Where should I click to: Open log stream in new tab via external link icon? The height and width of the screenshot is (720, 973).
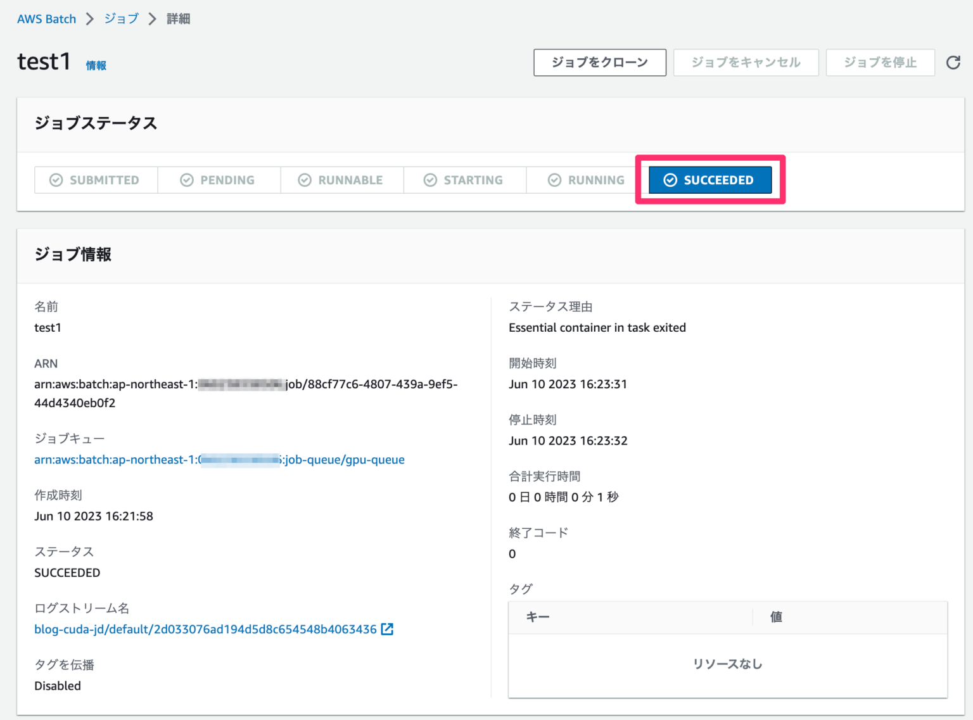[387, 629]
